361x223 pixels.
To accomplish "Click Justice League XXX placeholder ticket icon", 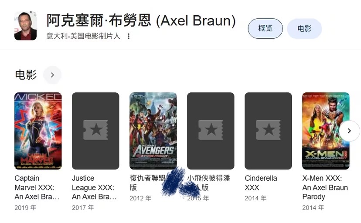I will [95, 130].
